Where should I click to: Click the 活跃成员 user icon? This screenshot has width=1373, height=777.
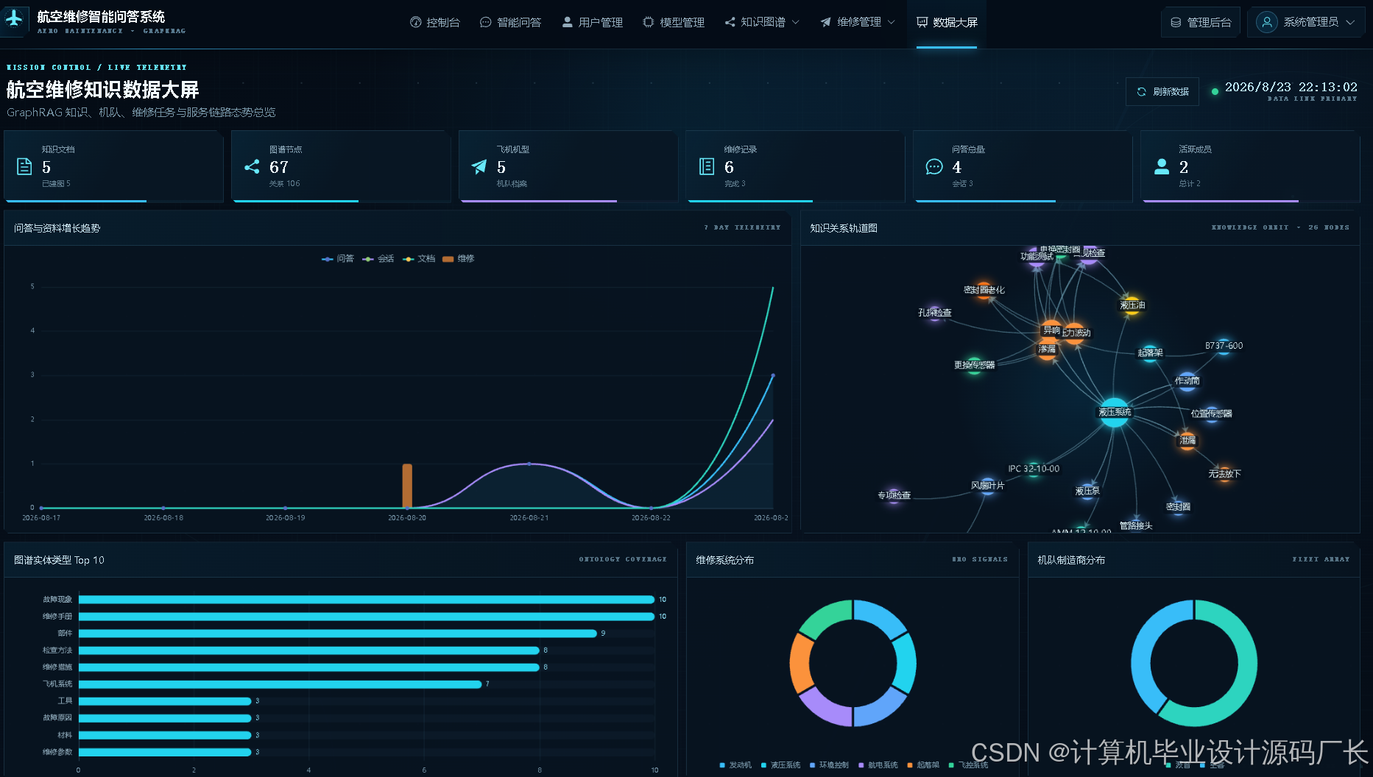click(1162, 166)
